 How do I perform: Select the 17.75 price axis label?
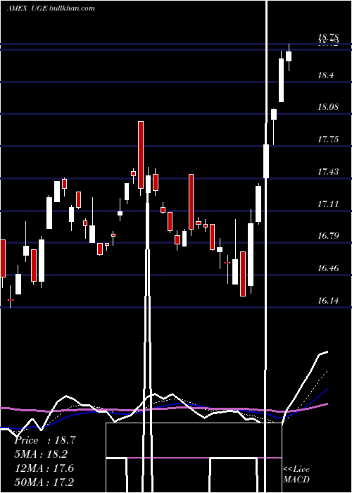point(328,139)
